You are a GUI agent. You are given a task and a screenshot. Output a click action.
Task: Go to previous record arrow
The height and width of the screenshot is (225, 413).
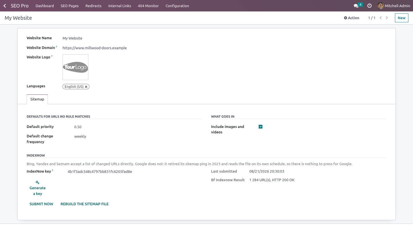(381, 18)
